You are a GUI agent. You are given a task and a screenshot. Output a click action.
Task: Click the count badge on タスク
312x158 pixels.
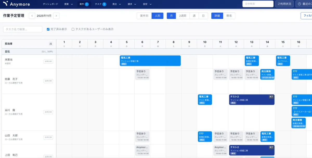click(x=104, y=4)
